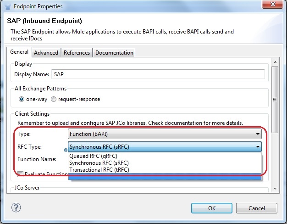The width and height of the screenshot is (287, 224).
Task: Go to the Documentation tab
Action: [114, 53]
